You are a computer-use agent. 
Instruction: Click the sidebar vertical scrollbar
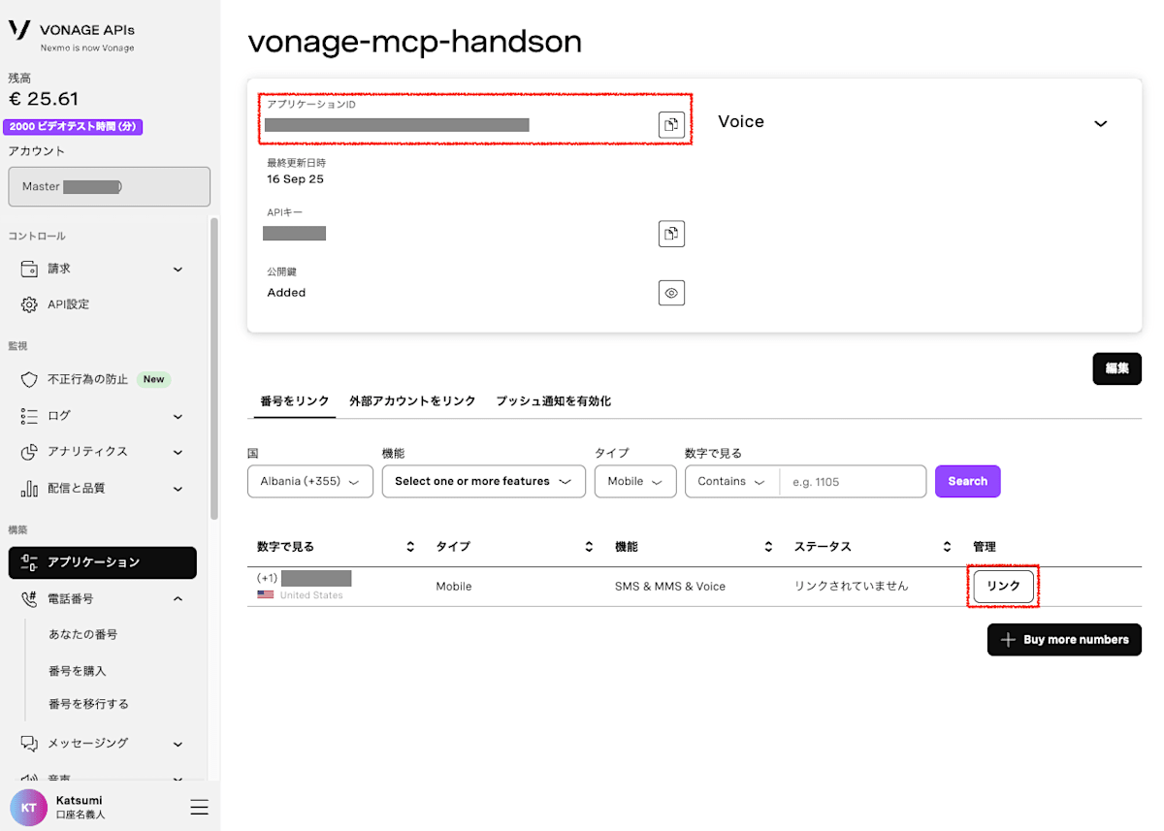[x=214, y=368]
